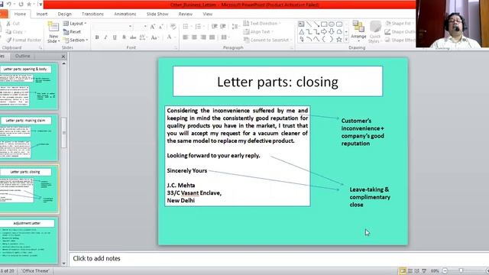Screen dimensions: 489x275
Task: Center the paragraph text
Action: click(x=194, y=37)
